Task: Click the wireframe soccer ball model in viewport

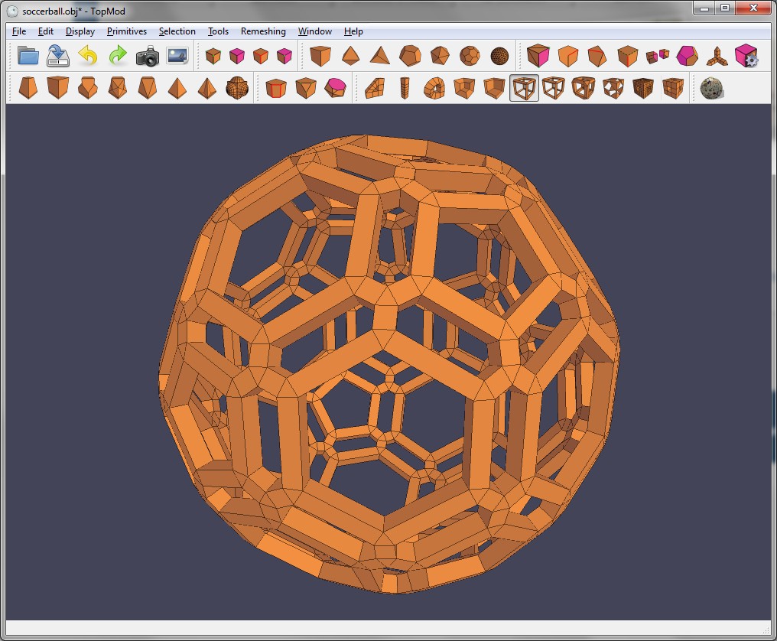Action: coord(389,363)
